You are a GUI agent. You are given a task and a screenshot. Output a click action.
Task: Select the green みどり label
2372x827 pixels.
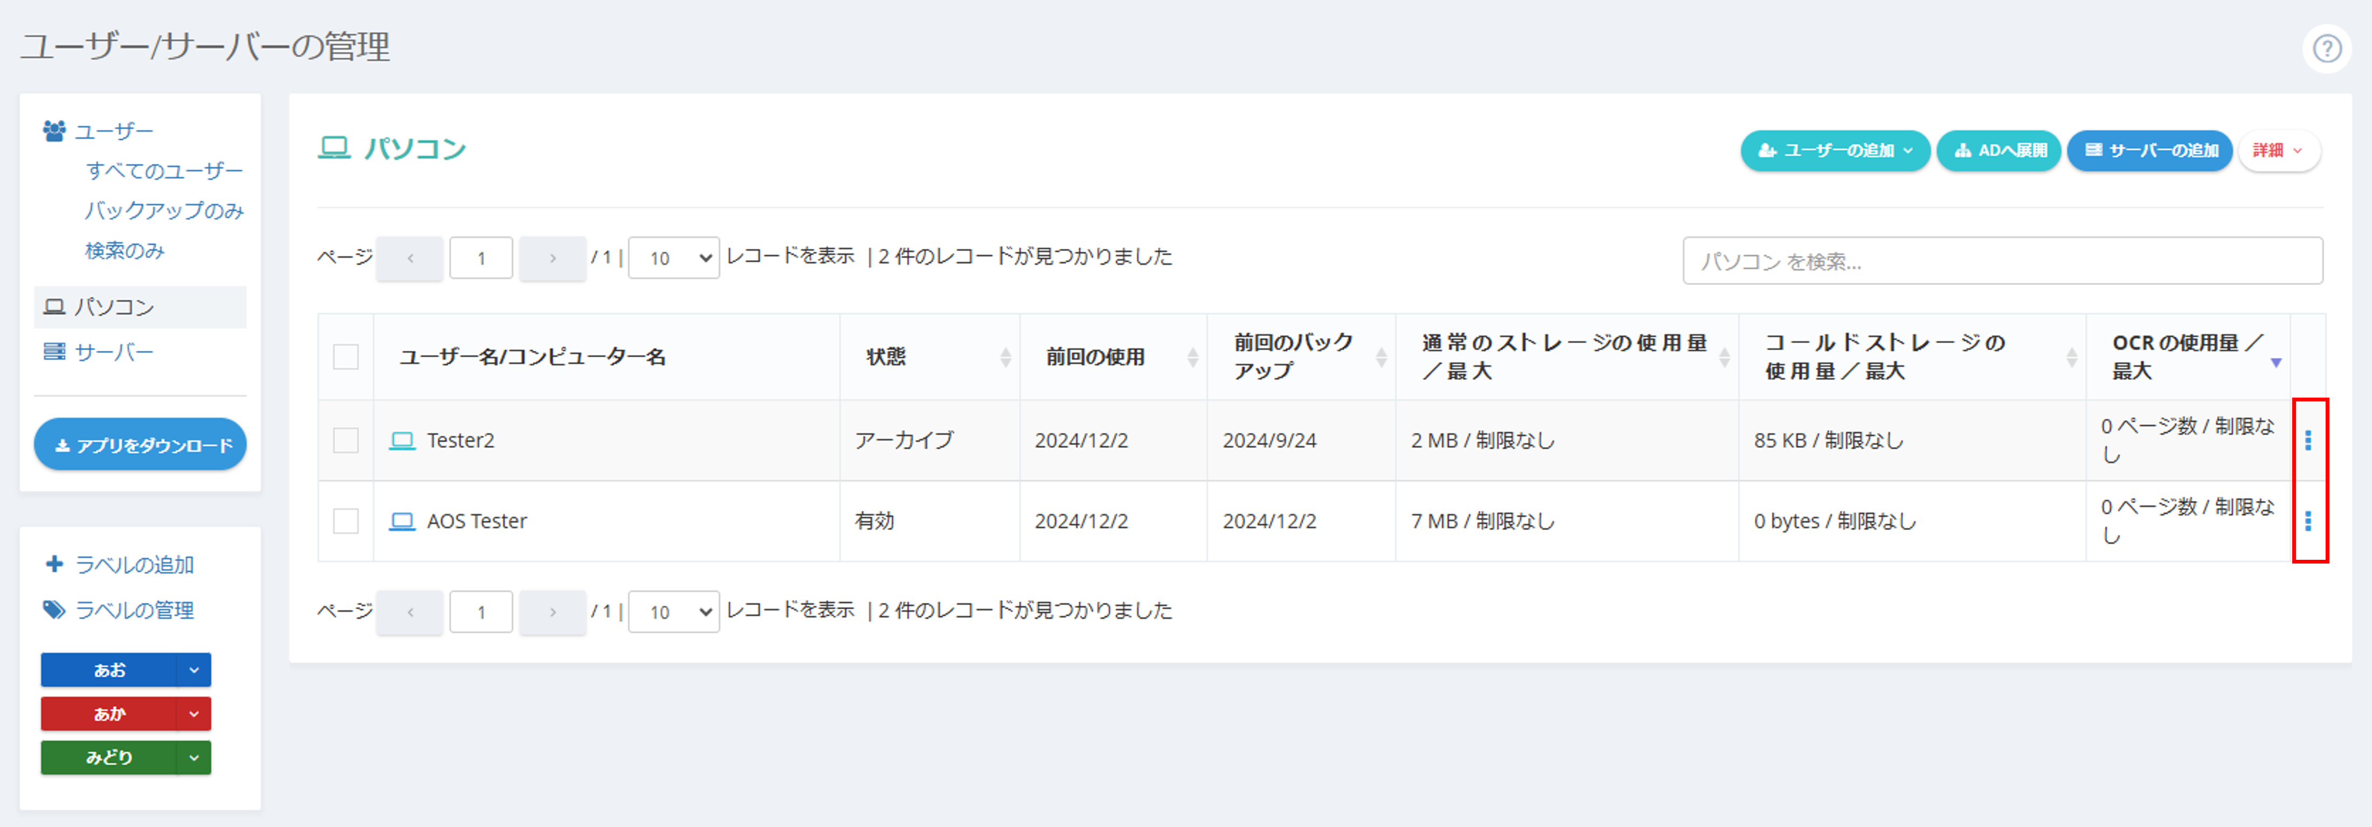pyautogui.click(x=109, y=758)
